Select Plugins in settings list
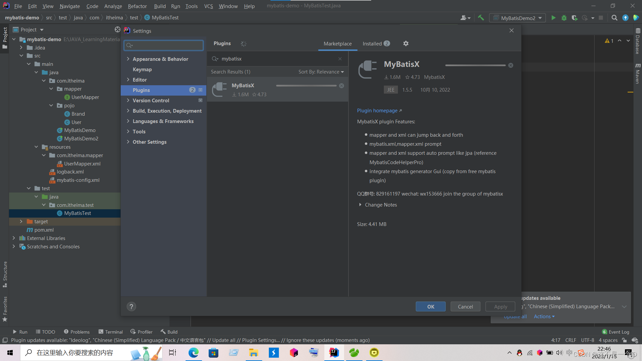 coord(164,90)
